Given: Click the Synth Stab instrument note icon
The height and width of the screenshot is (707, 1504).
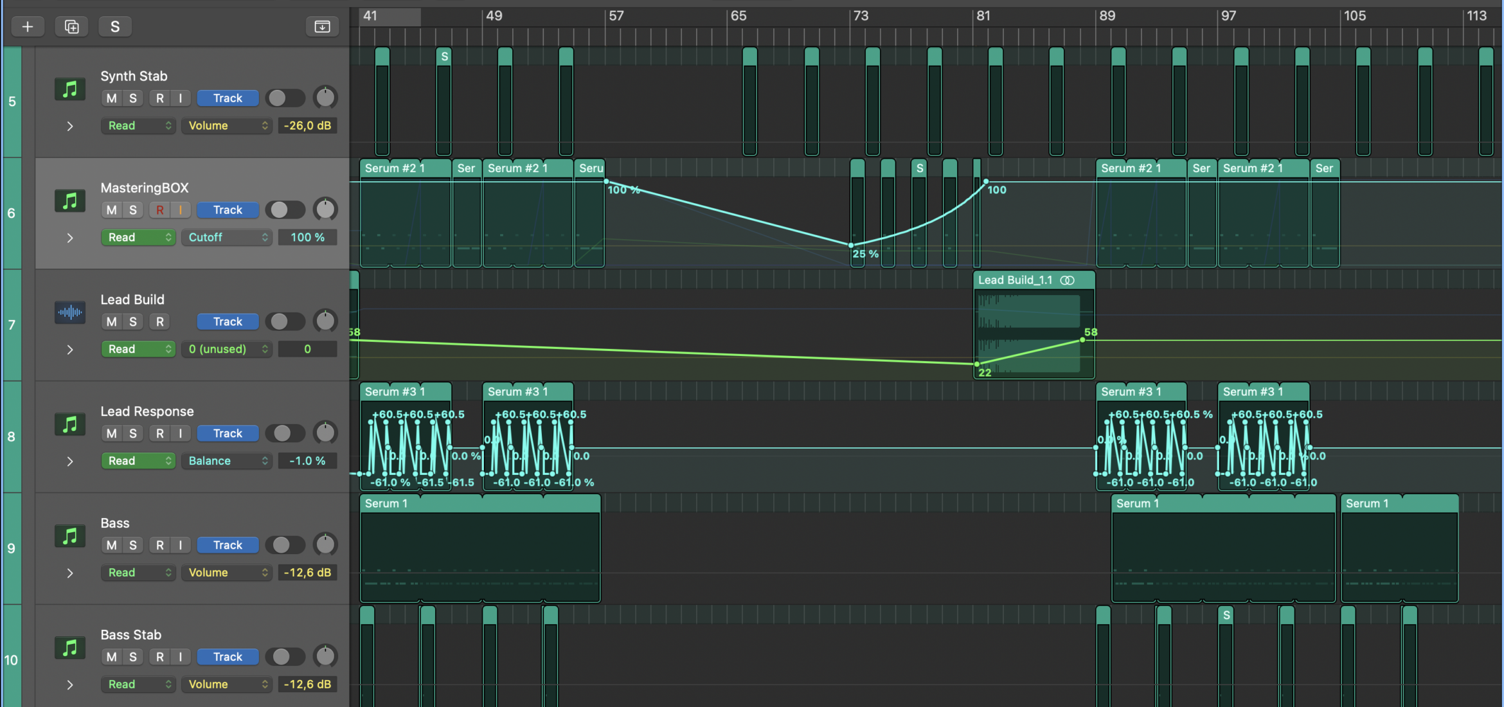Looking at the screenshot, I should coord(69,89).
